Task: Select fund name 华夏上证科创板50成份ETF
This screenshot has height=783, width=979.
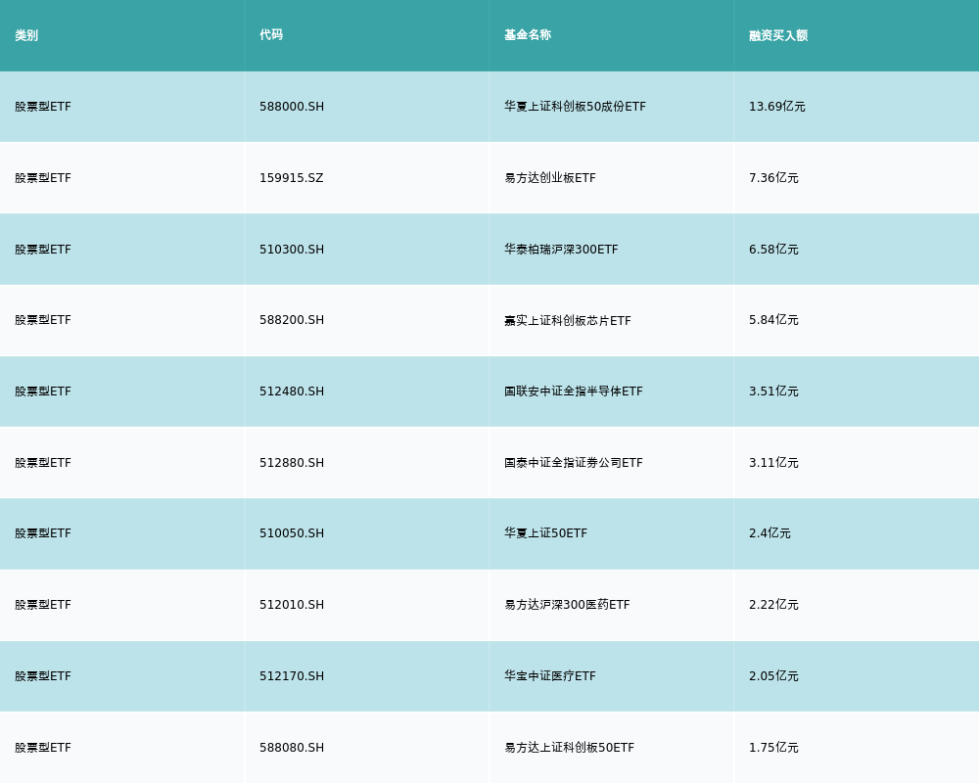Action: pyautogui.click(x=575, y=107)
